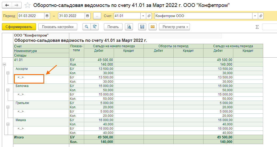Click the sum value field beside sigma
The image size is (277, 147).
click(x=270, y=27)
